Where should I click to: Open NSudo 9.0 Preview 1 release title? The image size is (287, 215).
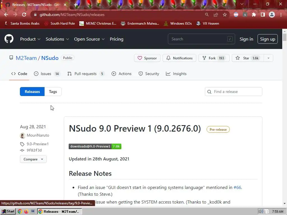135,128
